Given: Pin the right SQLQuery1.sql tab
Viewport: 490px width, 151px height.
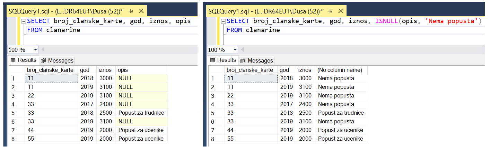Looking at the screenshot, I should coord(331,11).
